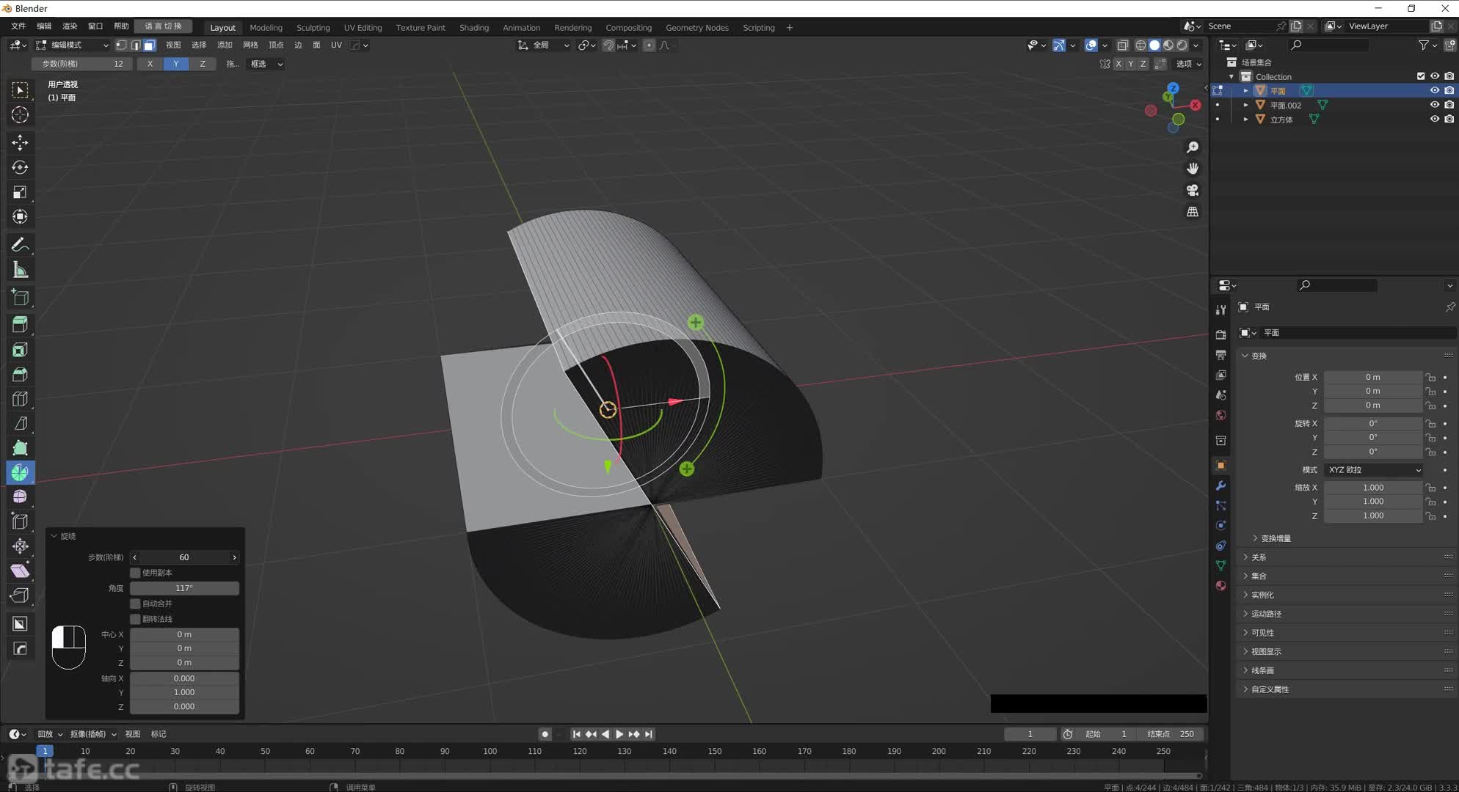Open the Render properties tab icon
The width and height of the screenshot is (1459, 792).
pyautogui.click(x=1220, y=334)
